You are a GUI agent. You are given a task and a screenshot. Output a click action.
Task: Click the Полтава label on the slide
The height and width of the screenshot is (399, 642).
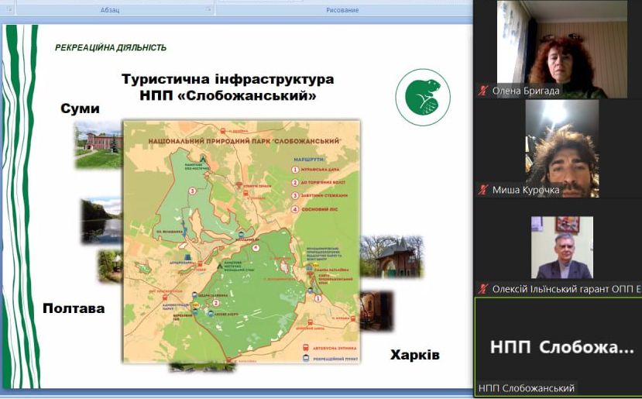[74, 308]
